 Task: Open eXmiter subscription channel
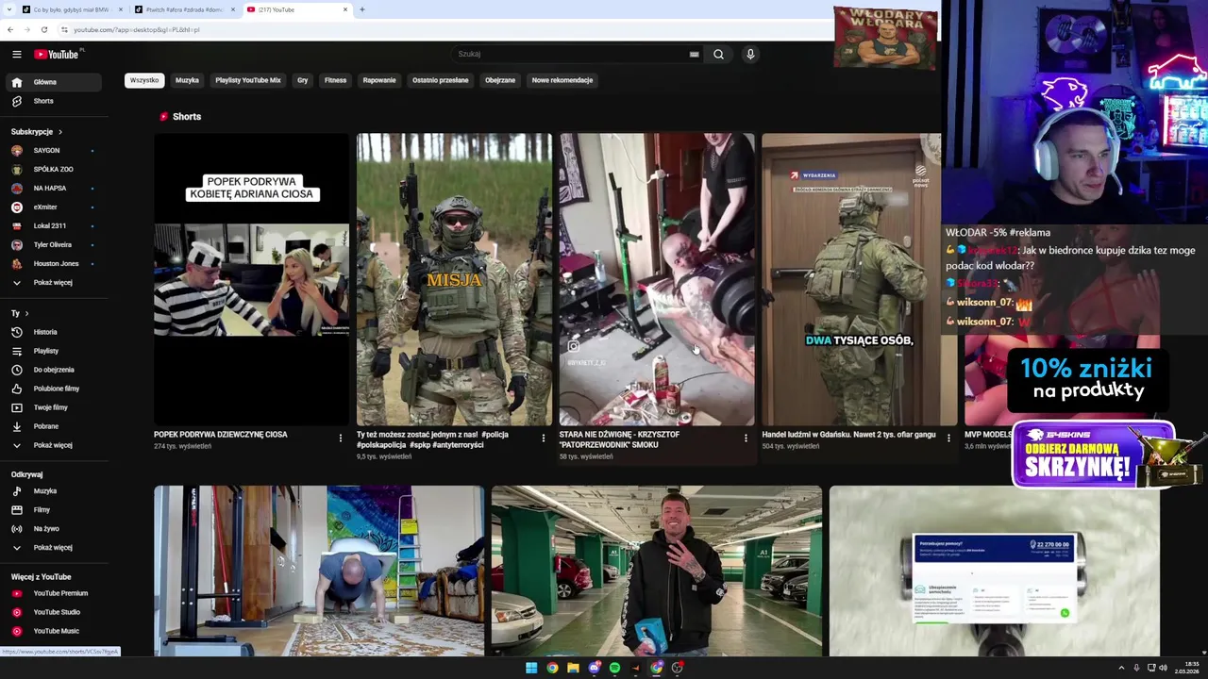[x=52, y=207]
